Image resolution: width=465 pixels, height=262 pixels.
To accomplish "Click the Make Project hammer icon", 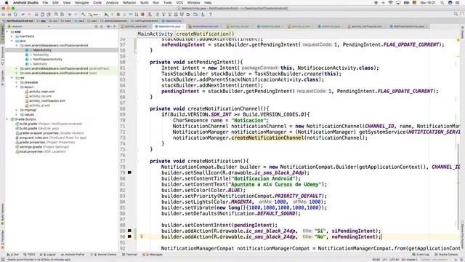I will (x=84, y=15).
